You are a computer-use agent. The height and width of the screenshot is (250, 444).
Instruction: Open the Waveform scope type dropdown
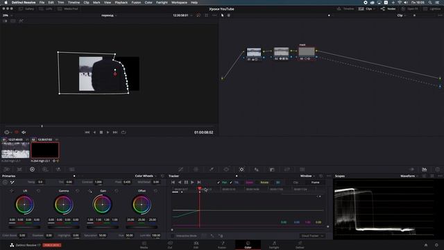pos(409,176)
